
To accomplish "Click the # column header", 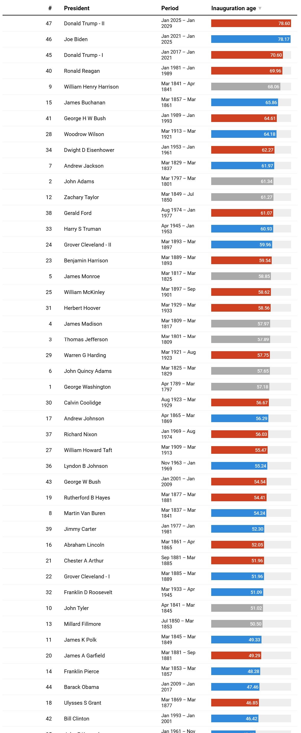I will click(x=50, y=8).
